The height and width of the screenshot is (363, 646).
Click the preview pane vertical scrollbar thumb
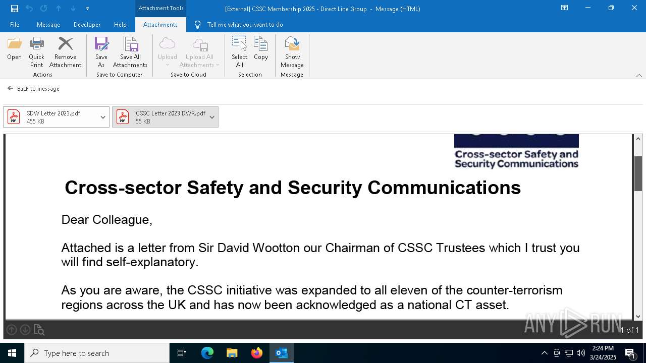(638, 174)
